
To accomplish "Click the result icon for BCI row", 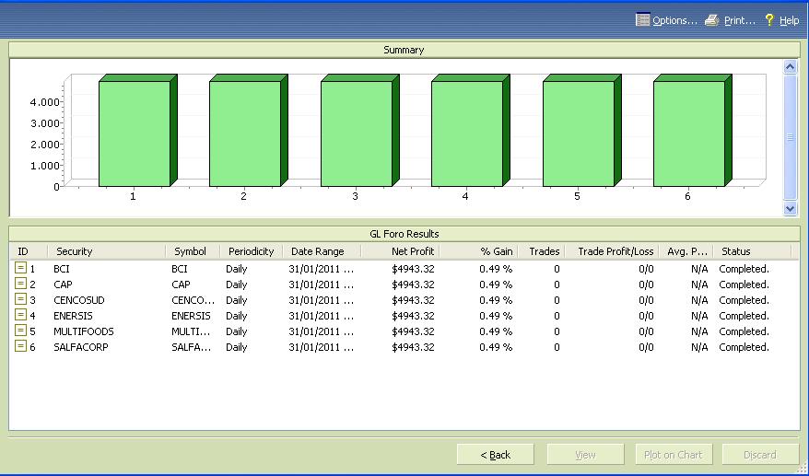I will coord(21,269).
